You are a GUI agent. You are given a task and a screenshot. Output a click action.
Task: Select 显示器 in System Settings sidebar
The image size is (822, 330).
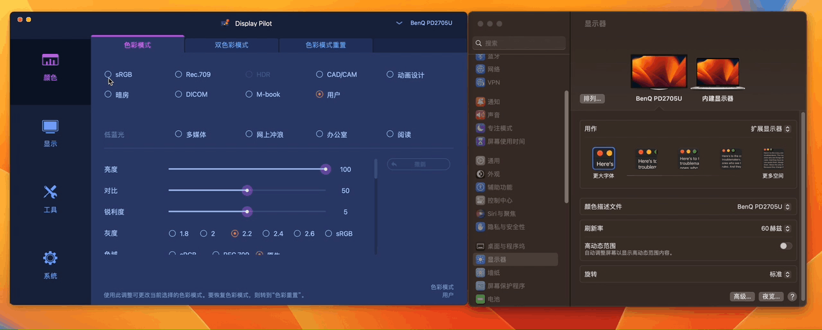tap(515, 259)
